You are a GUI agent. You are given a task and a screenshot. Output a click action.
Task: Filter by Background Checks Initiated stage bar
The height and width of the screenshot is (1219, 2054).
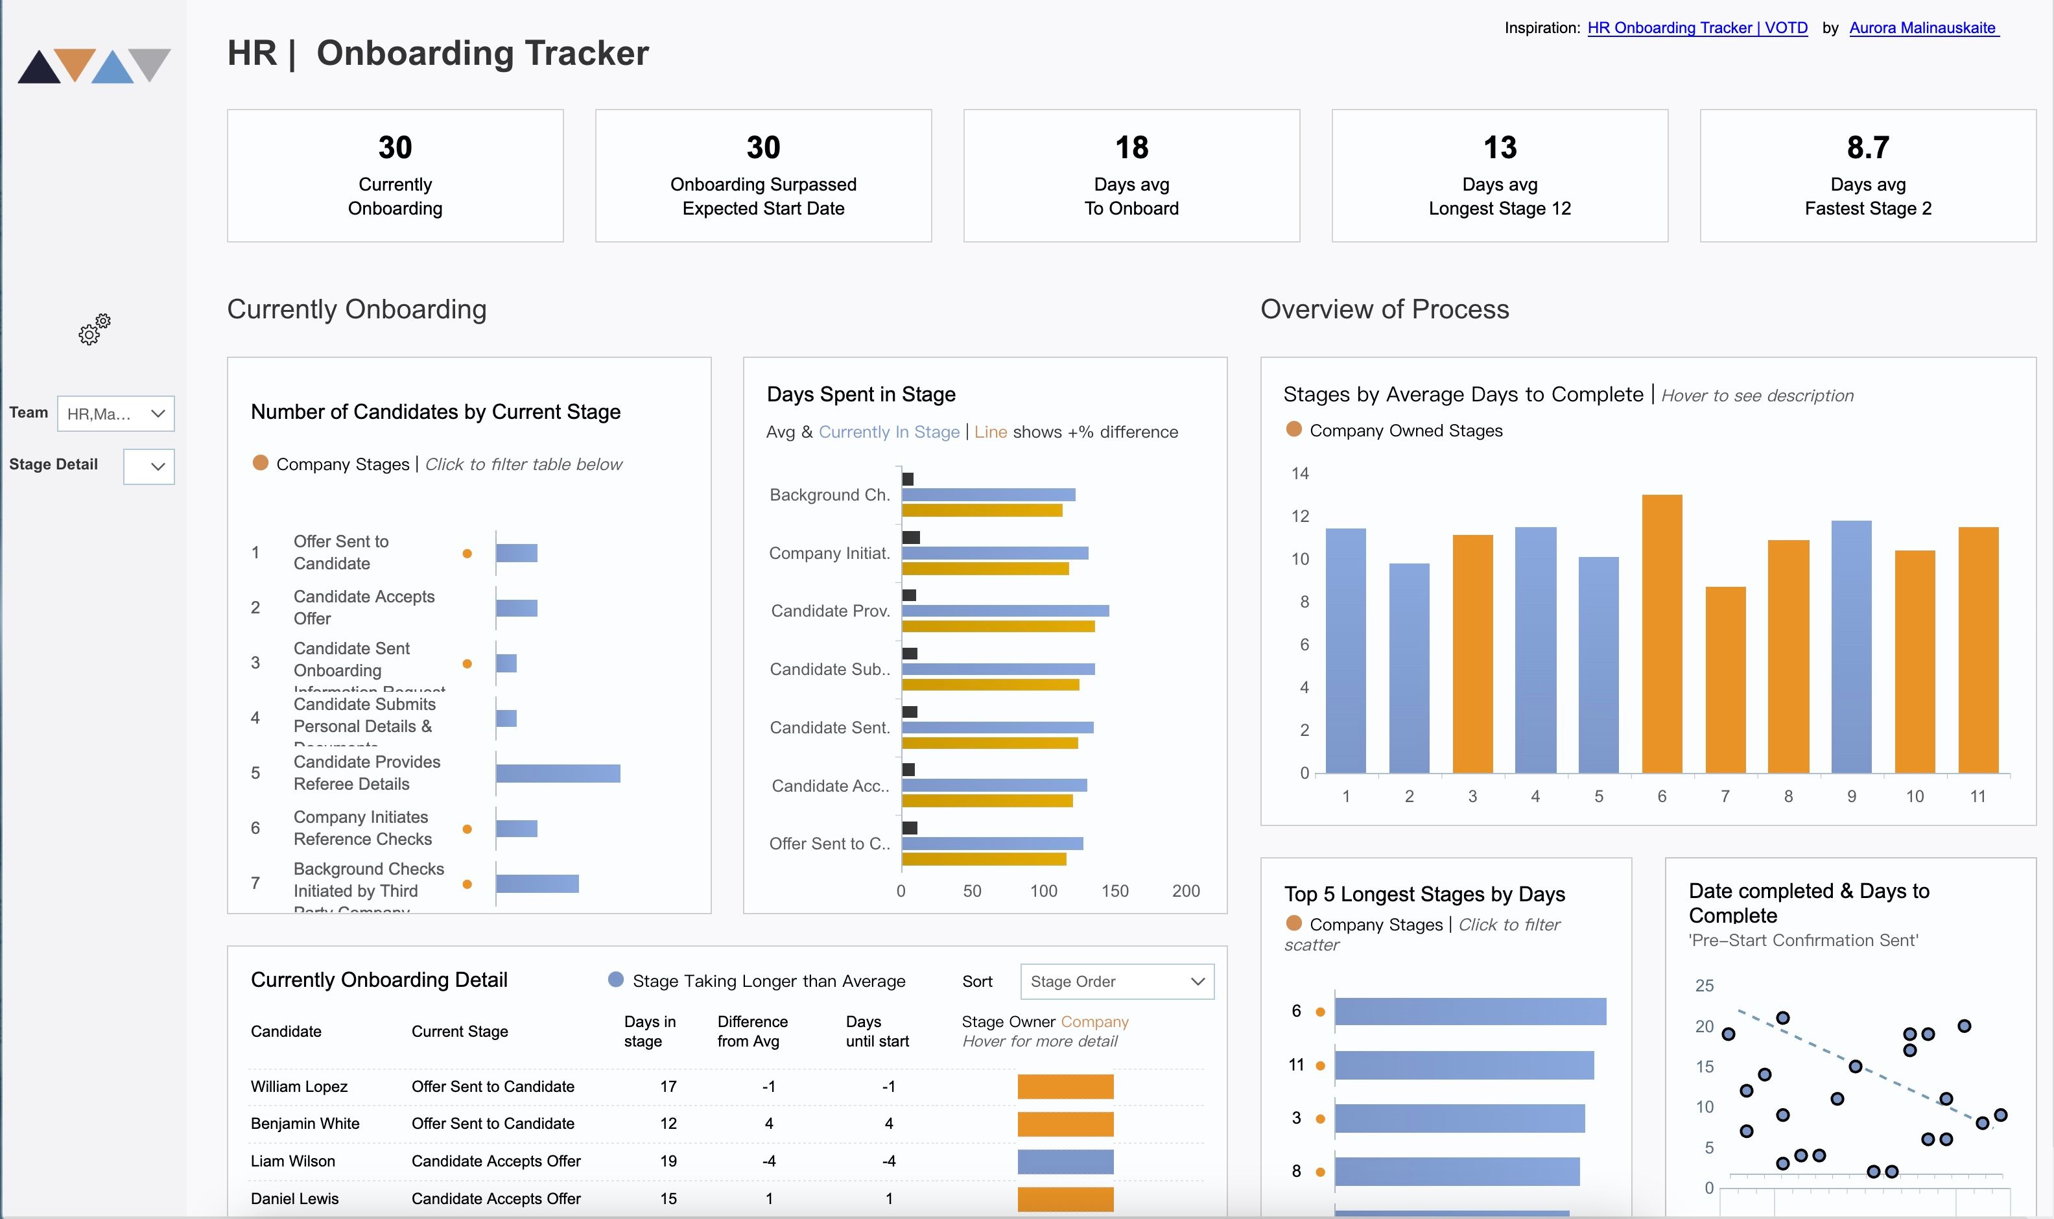point(537,883)
